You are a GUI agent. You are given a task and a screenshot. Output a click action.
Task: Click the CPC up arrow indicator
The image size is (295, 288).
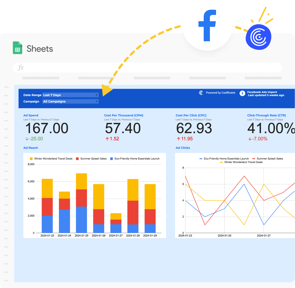click(x=178, y=139)
